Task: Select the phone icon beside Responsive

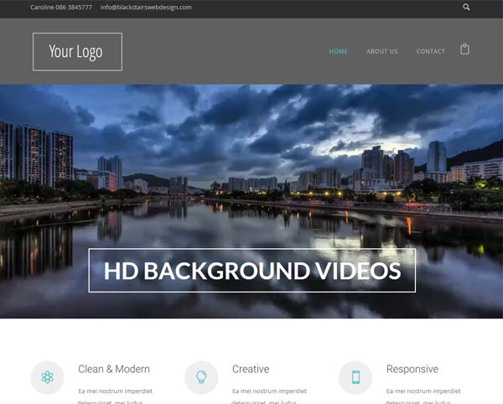Action: pyautogui.click(x=355, y=377)
